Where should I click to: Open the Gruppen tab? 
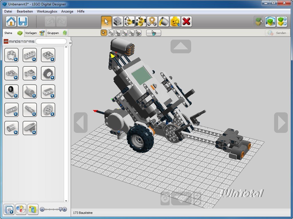click(x=57, y=33)
